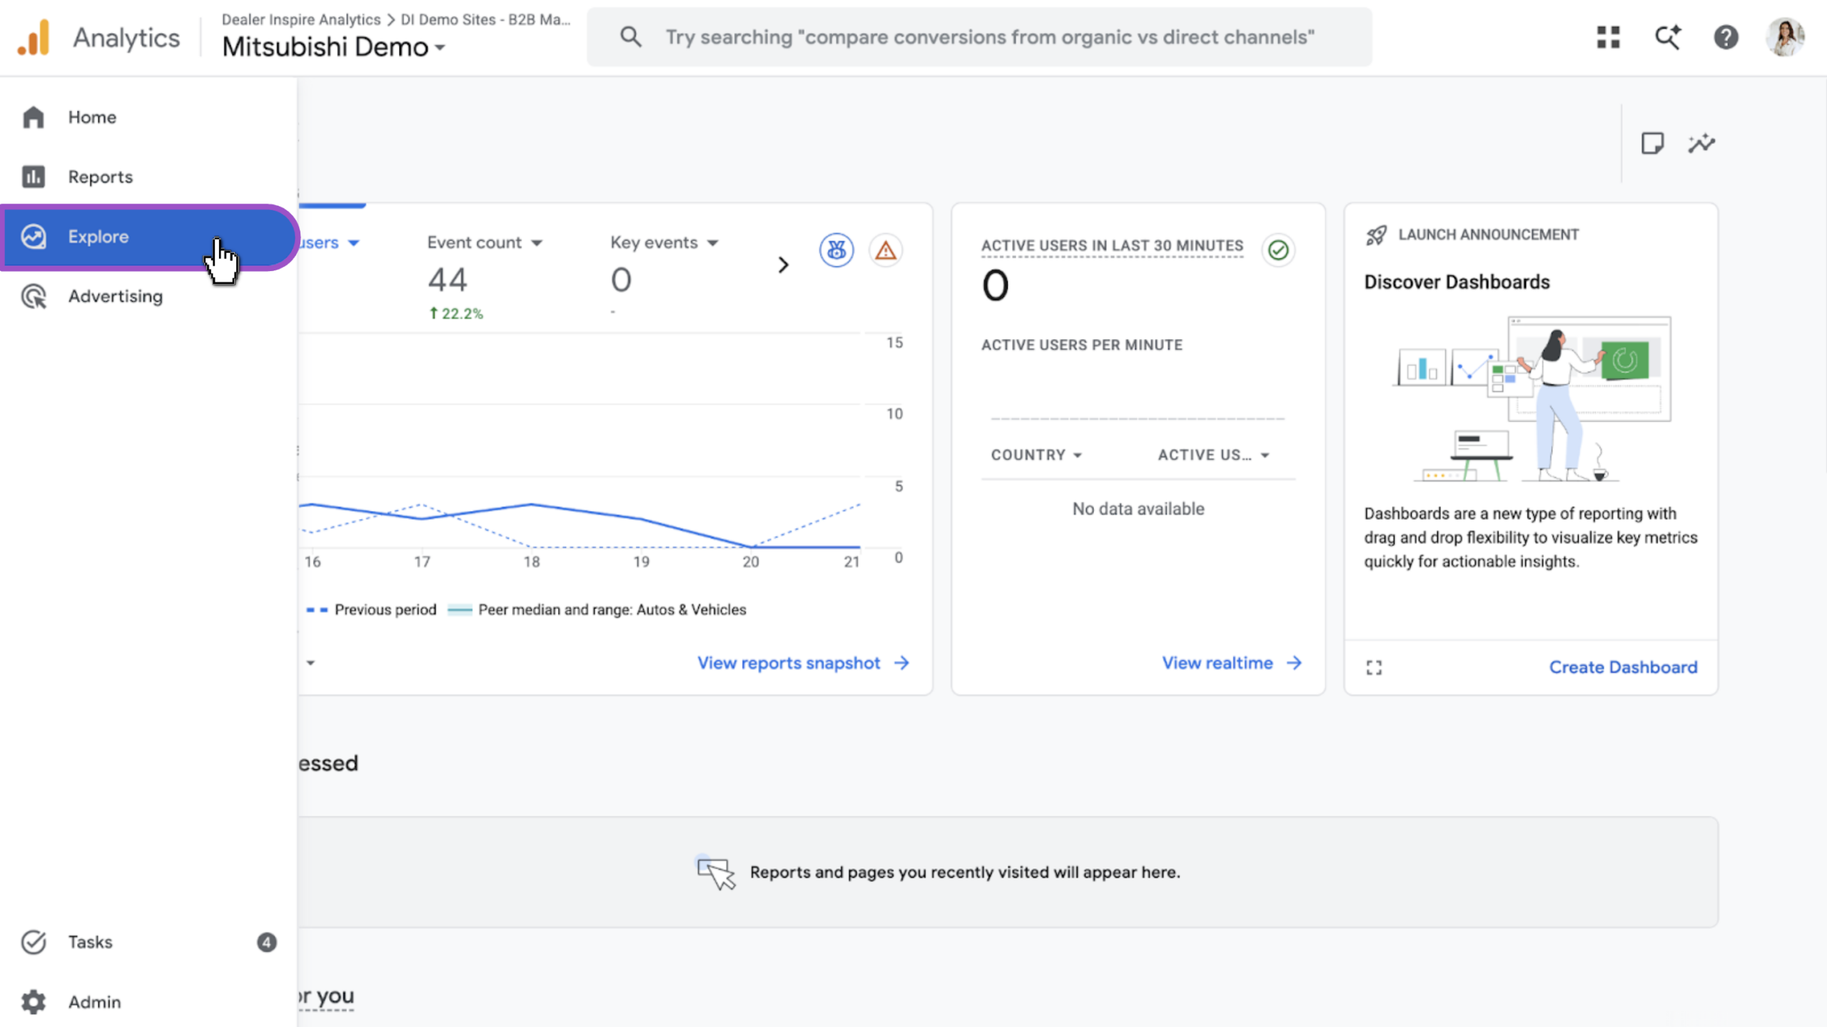Show next metrics with the right chevron

pyautogui.click(x=784, y=265)
